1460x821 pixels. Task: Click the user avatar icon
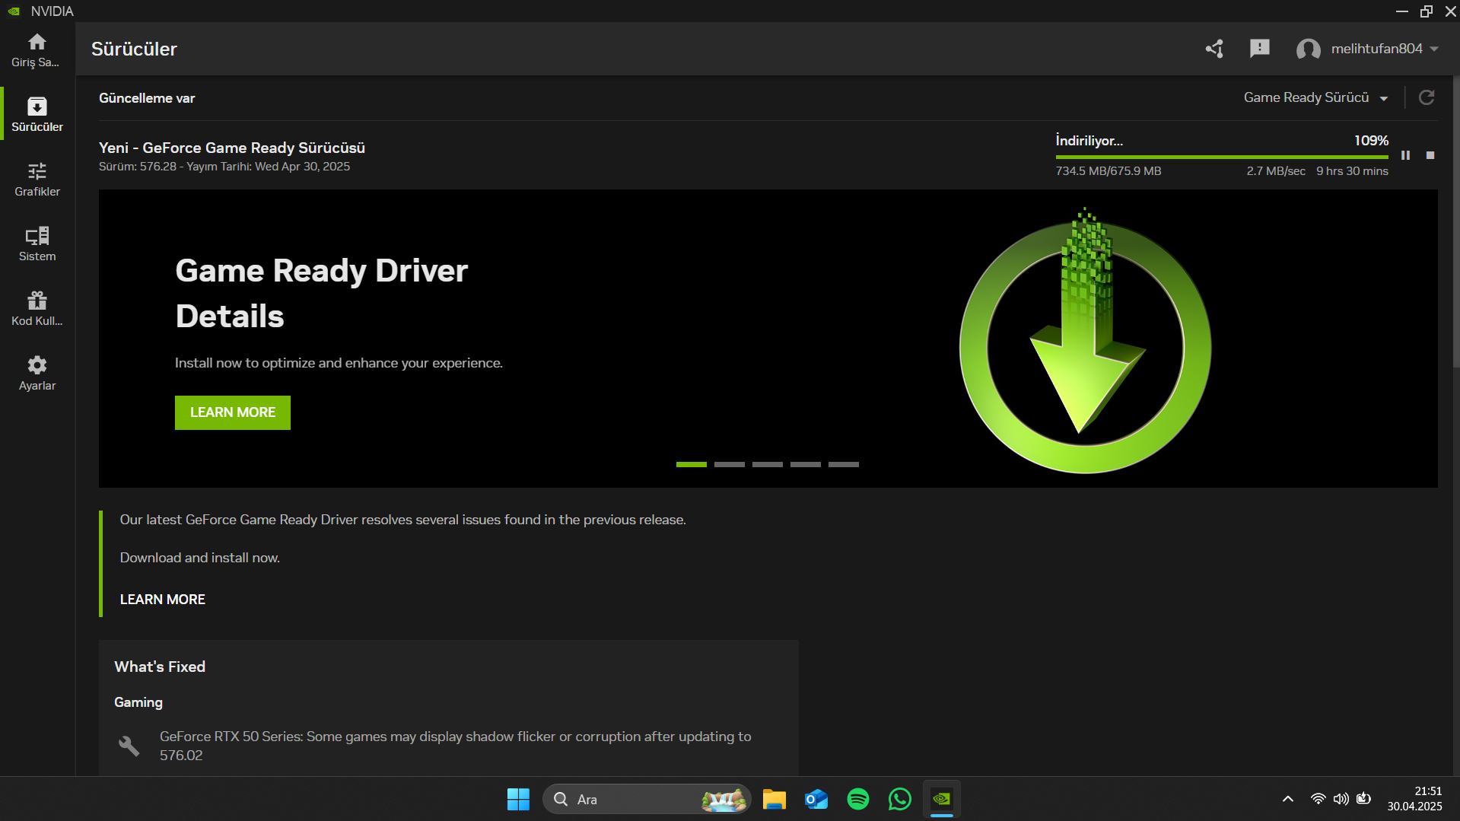point(1308,49)
